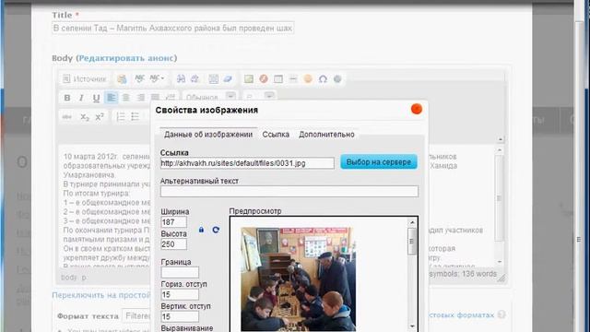Click the horizontal line icon
590x332 pixels.
tap(293, 78)
